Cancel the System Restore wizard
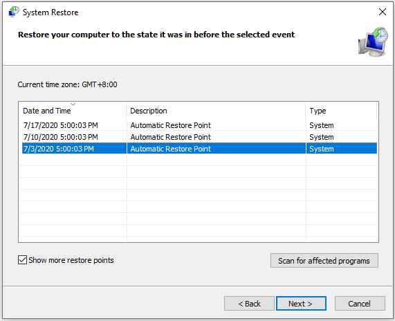395x321 pixels. [x=360, y=304]
